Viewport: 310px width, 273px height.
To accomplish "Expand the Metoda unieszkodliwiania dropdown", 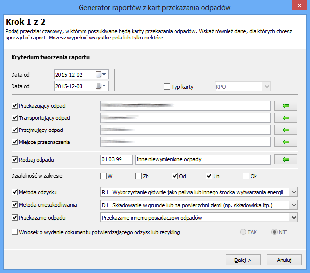I will [x=294, y=205].
